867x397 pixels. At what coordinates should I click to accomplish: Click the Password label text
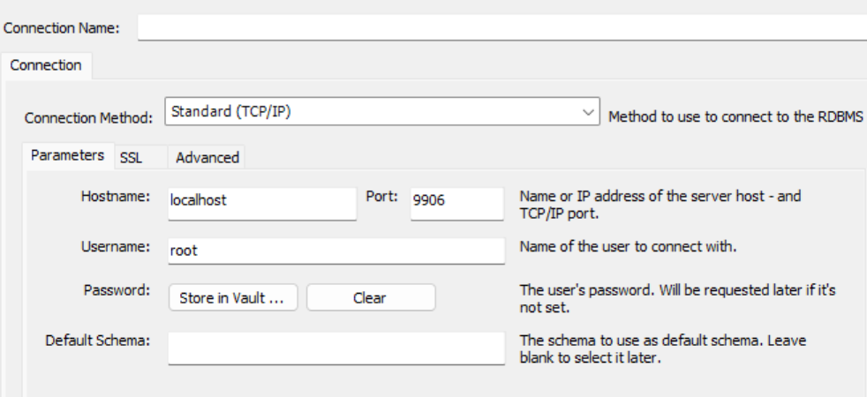click(117, 290)
